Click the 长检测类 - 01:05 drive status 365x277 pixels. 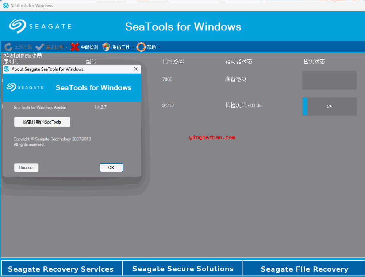(243, 105)
